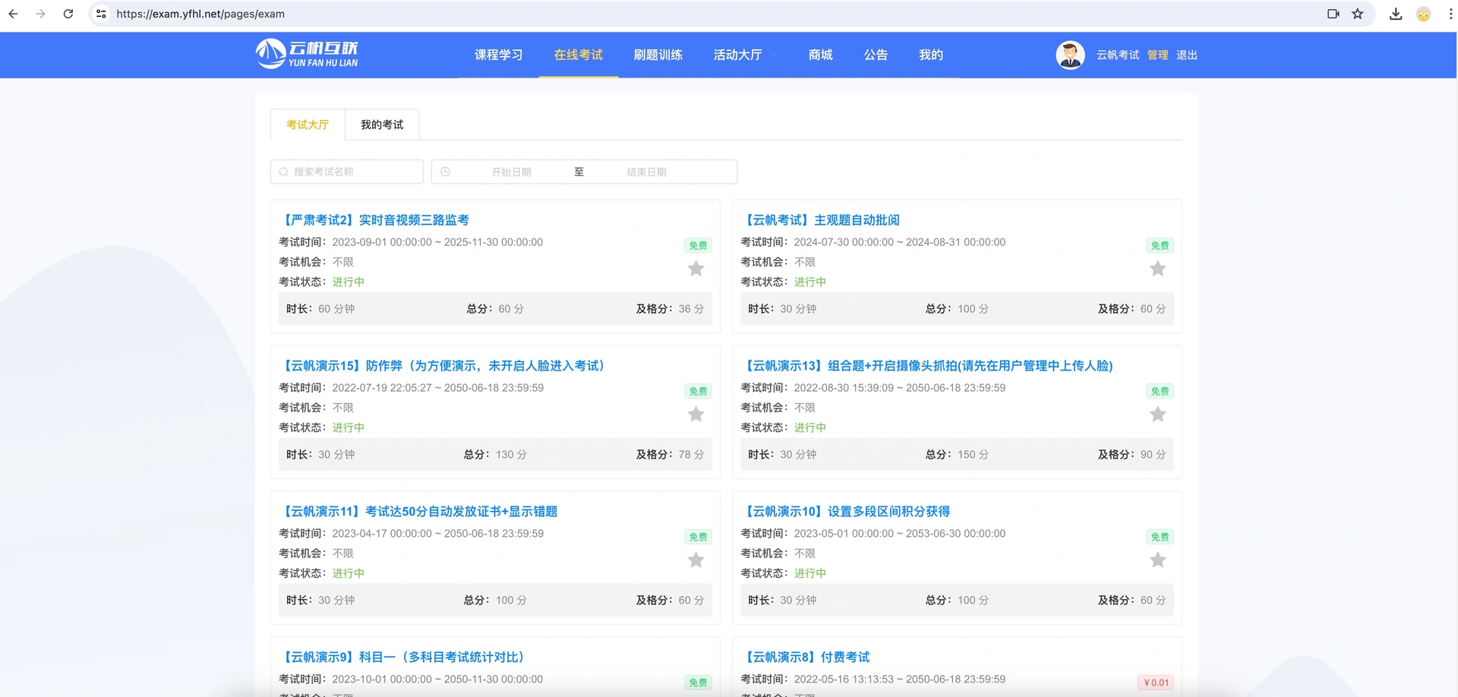The image size is (1458, 697).
Task: Open 【云帆演示13】组合题 exam
Action: (x=927, y=366)
